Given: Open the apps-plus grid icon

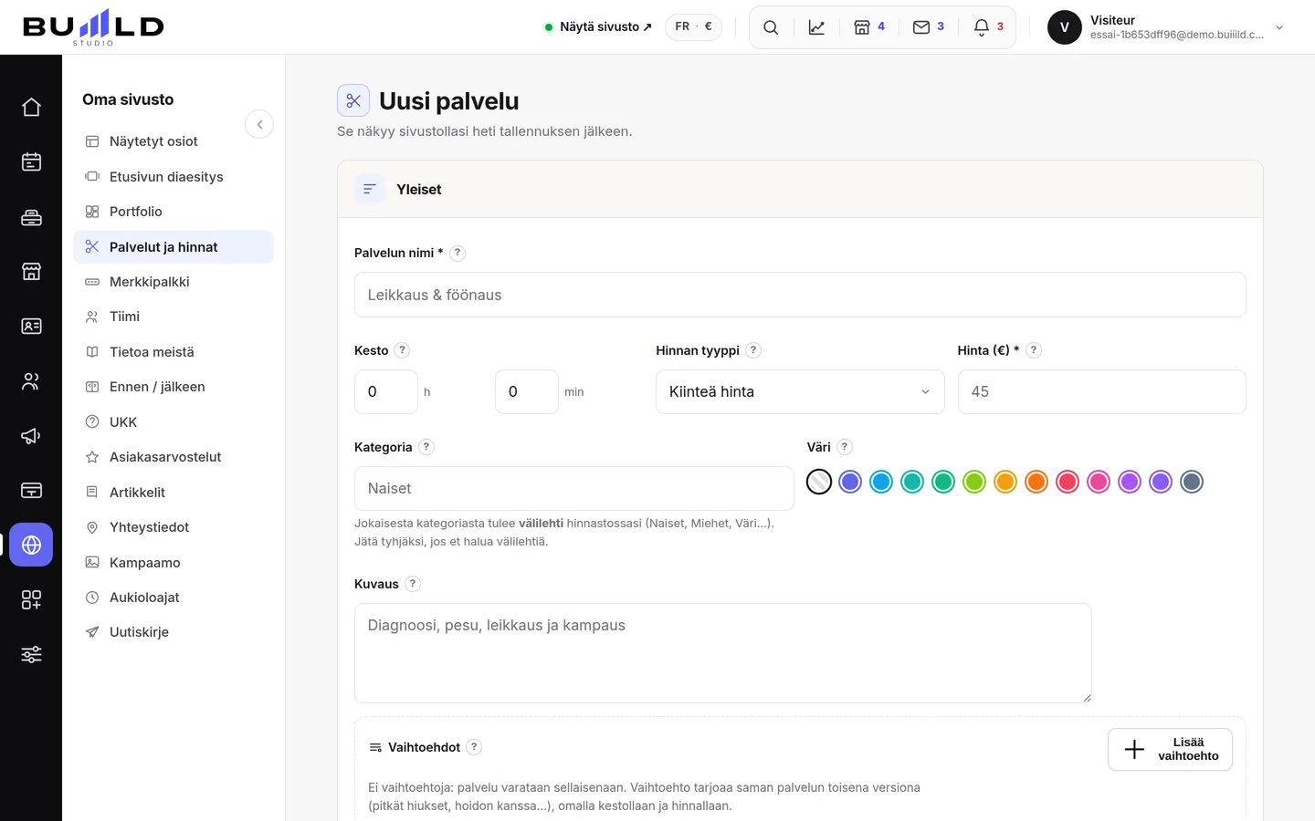Looking at the screenshot, I should [31, 600].
